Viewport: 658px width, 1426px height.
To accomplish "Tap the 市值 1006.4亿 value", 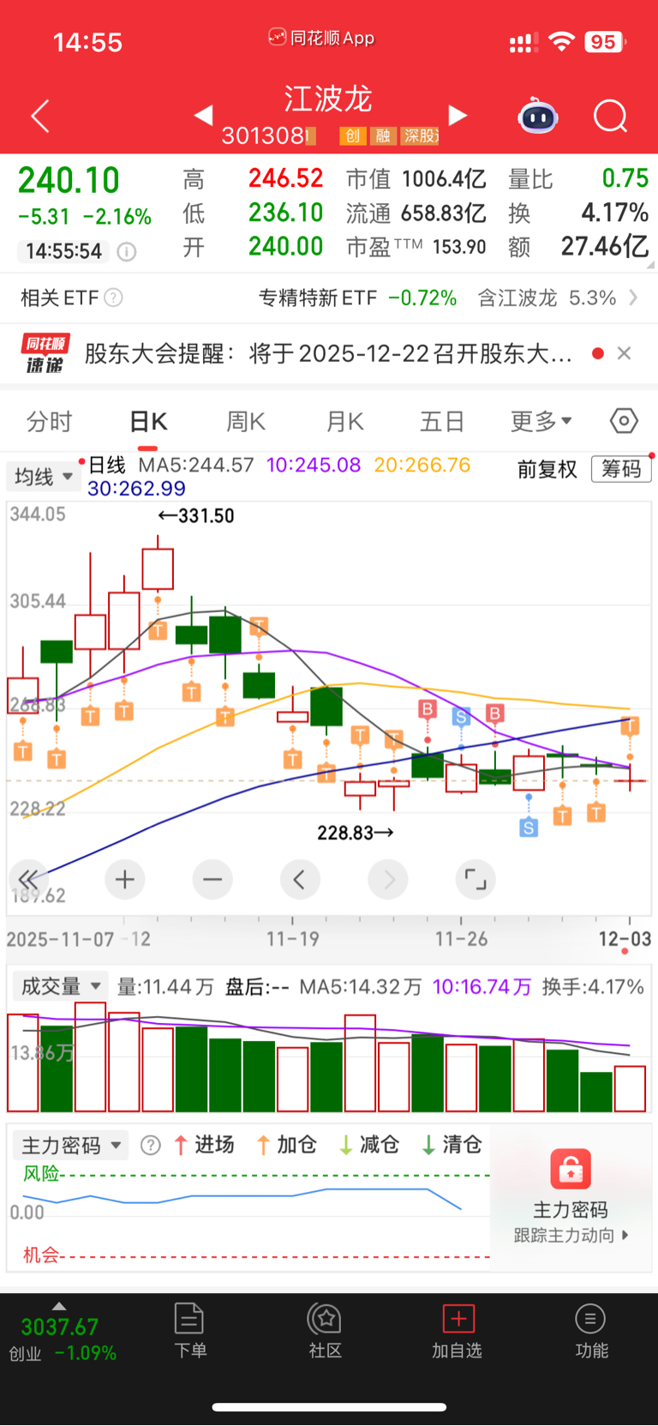I will 416,179.
